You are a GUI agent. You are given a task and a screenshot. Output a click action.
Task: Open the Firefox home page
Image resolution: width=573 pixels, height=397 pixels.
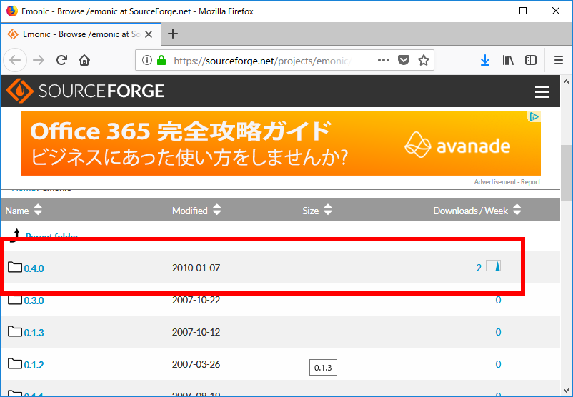click(x=84, y=60)
